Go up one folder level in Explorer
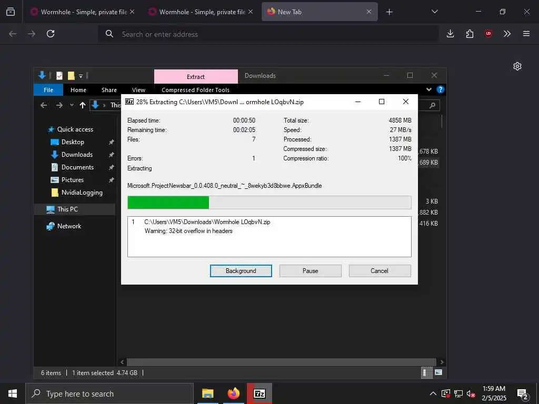Screen dimensions: 539x404 pos(83,105)
